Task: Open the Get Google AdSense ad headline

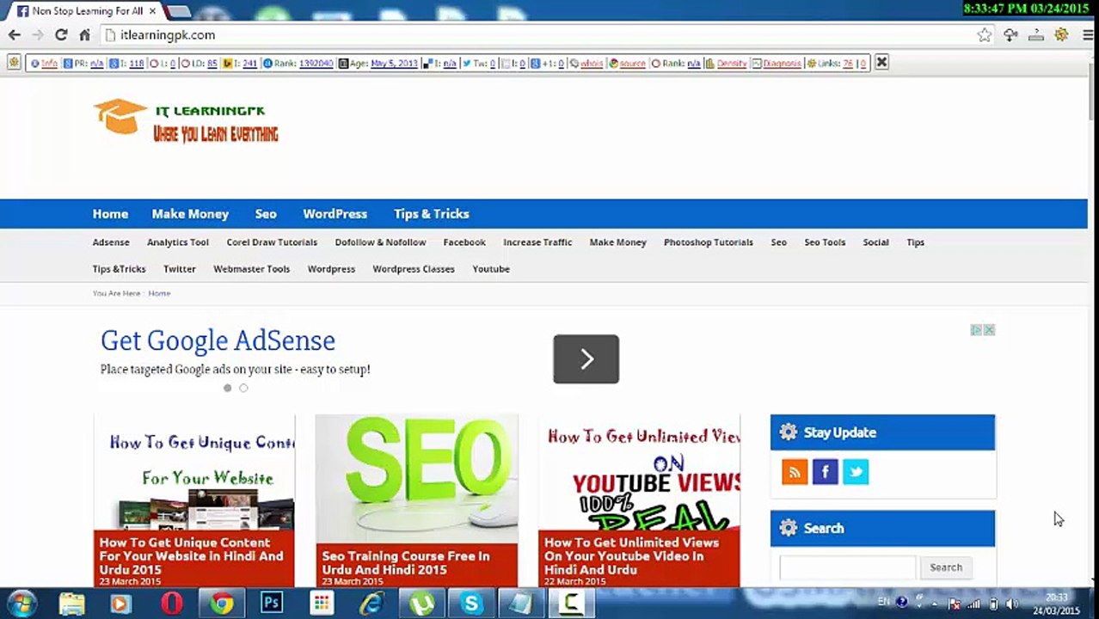Action: coord(218,340)
